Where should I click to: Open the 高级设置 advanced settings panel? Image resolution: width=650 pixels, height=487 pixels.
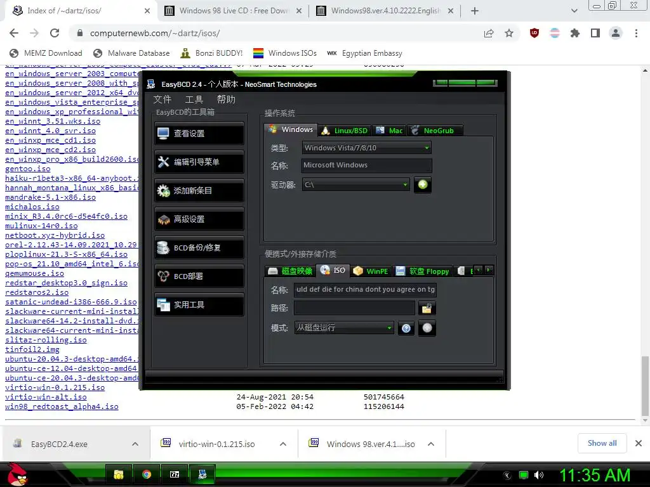point(199,219)
